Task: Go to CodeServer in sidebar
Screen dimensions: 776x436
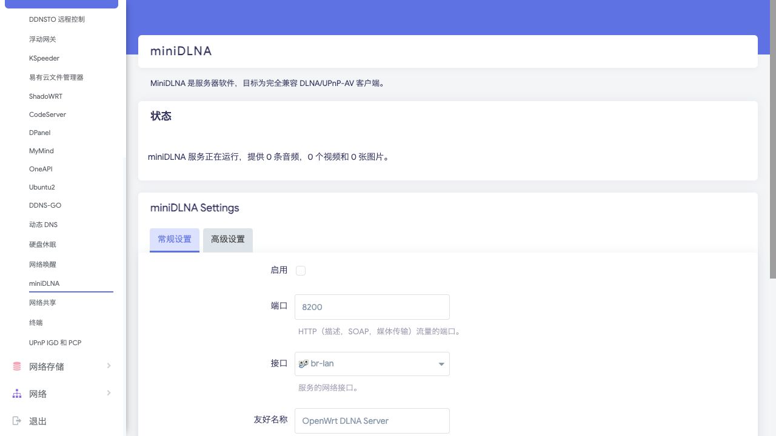Action: [x=47, y=114]
